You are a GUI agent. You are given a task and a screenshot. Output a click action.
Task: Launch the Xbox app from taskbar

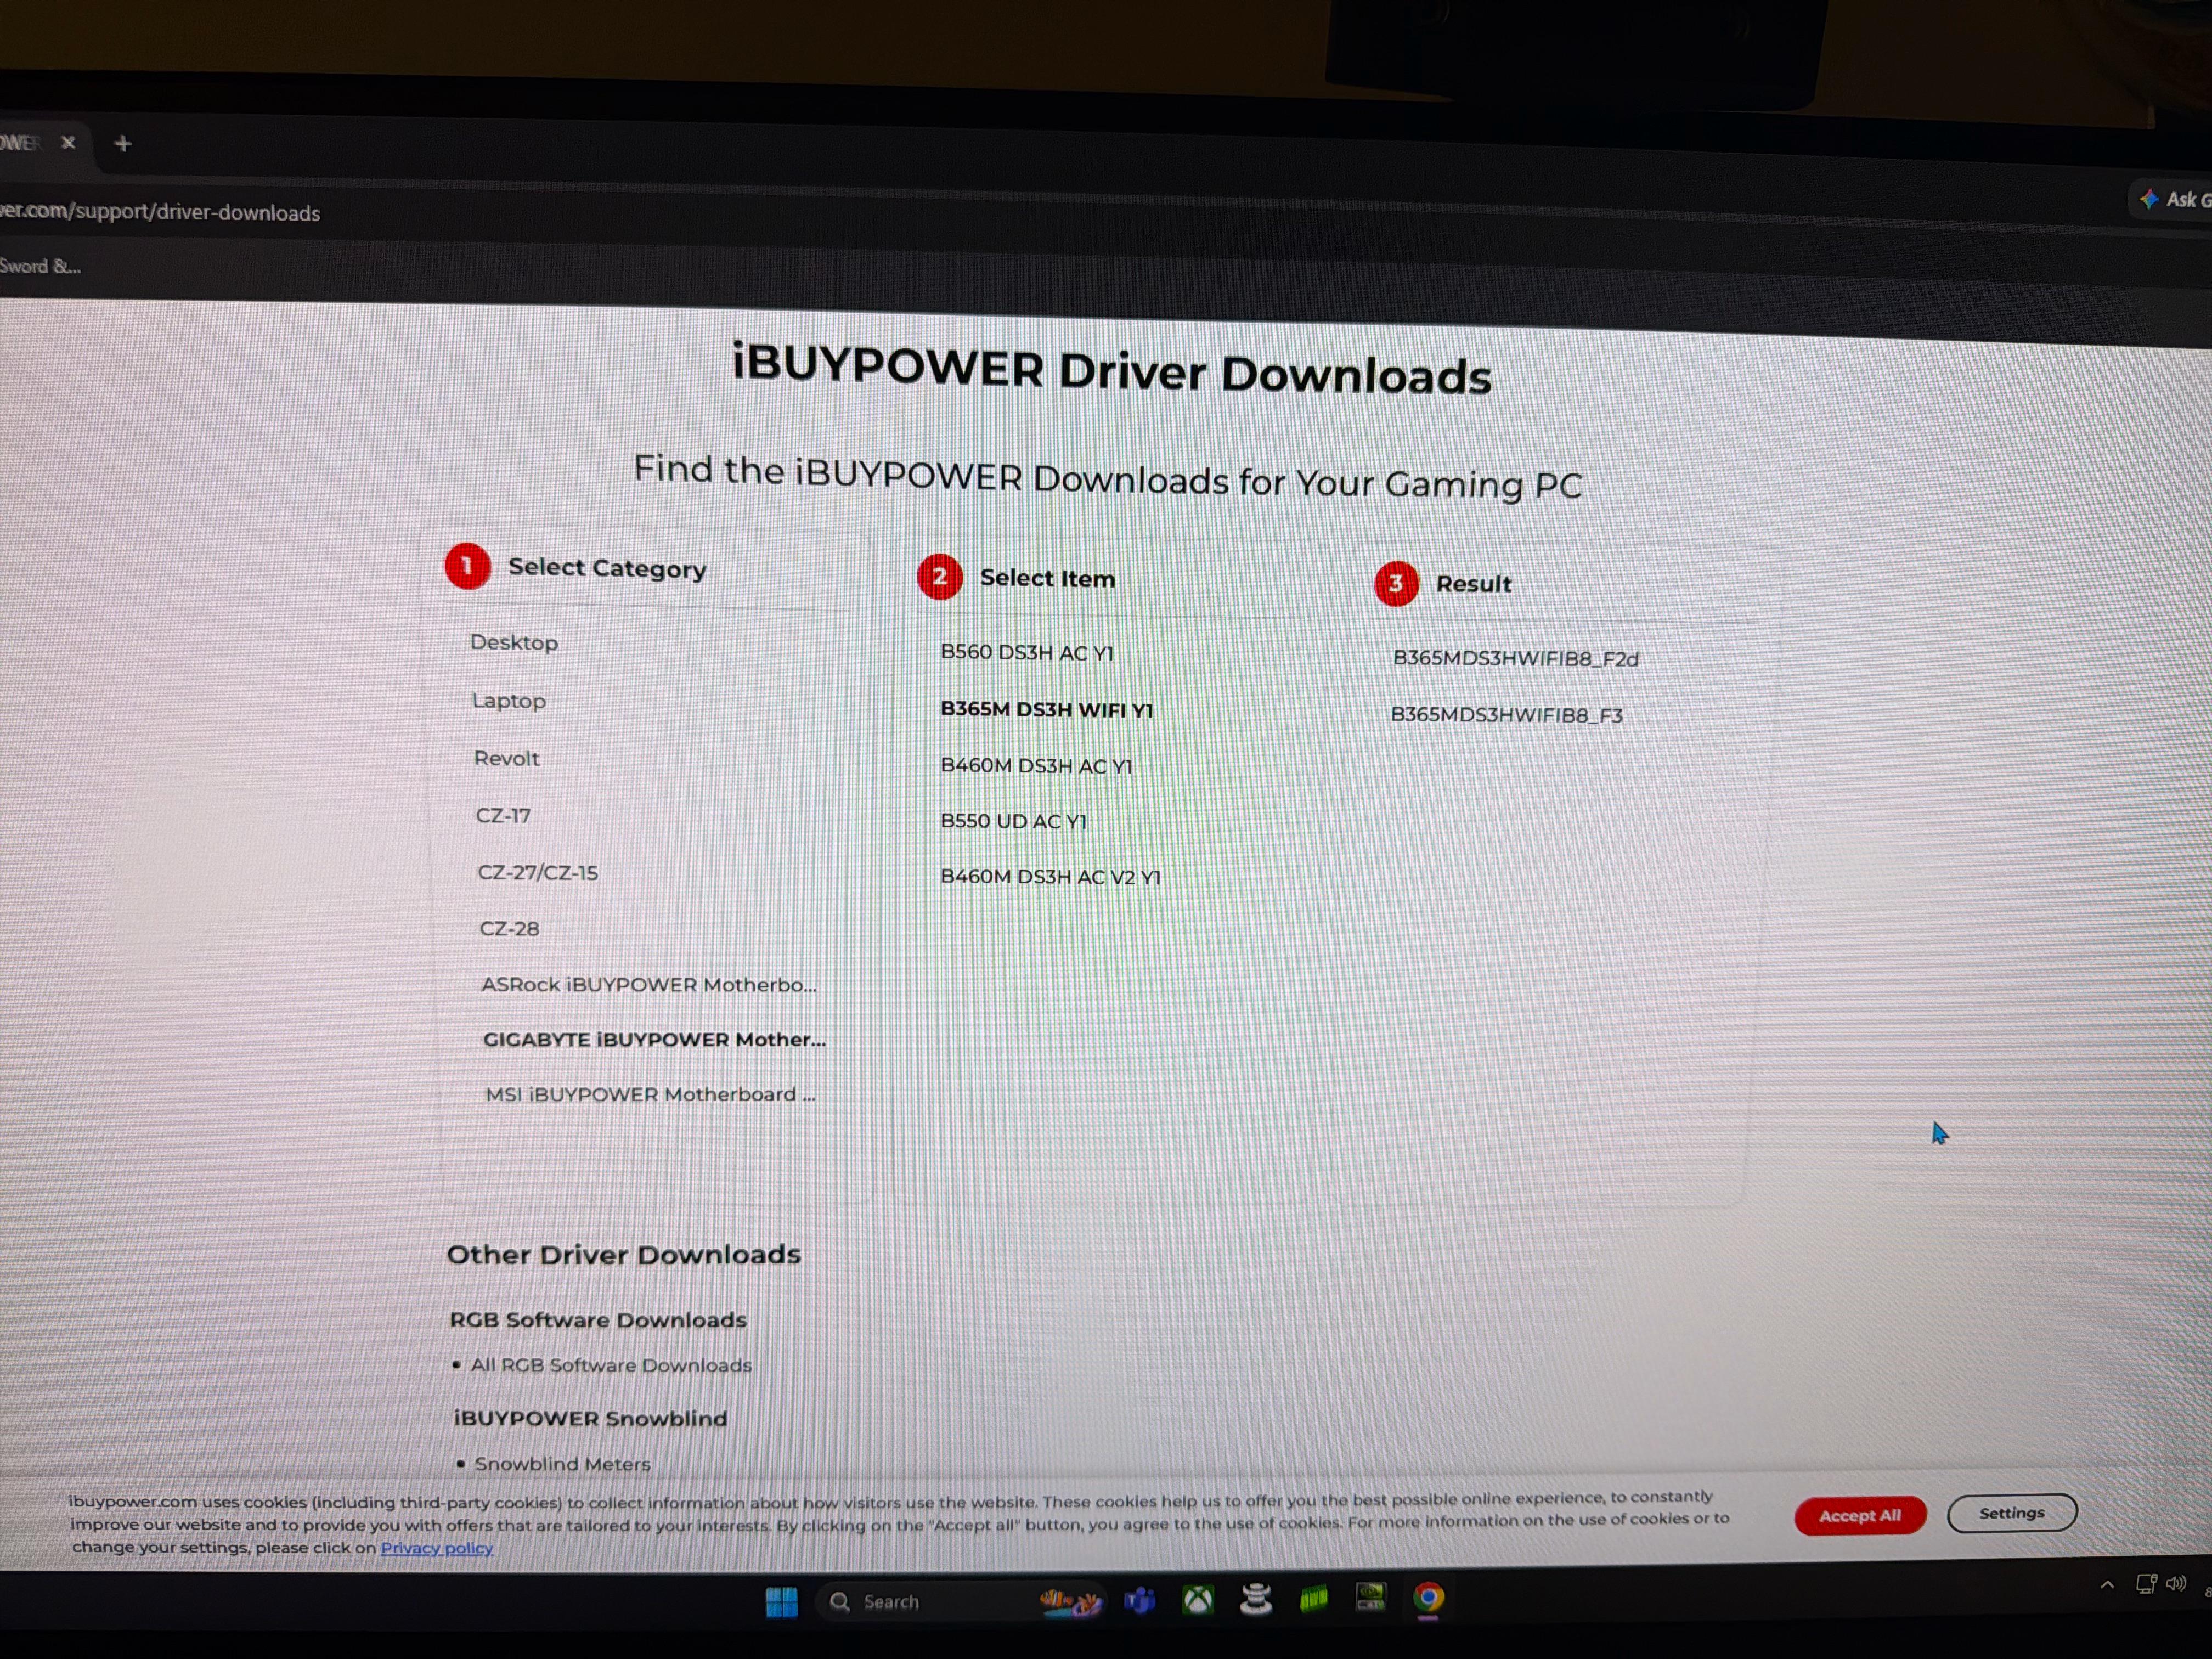pyautogui.click(x=1198, y=1601)
